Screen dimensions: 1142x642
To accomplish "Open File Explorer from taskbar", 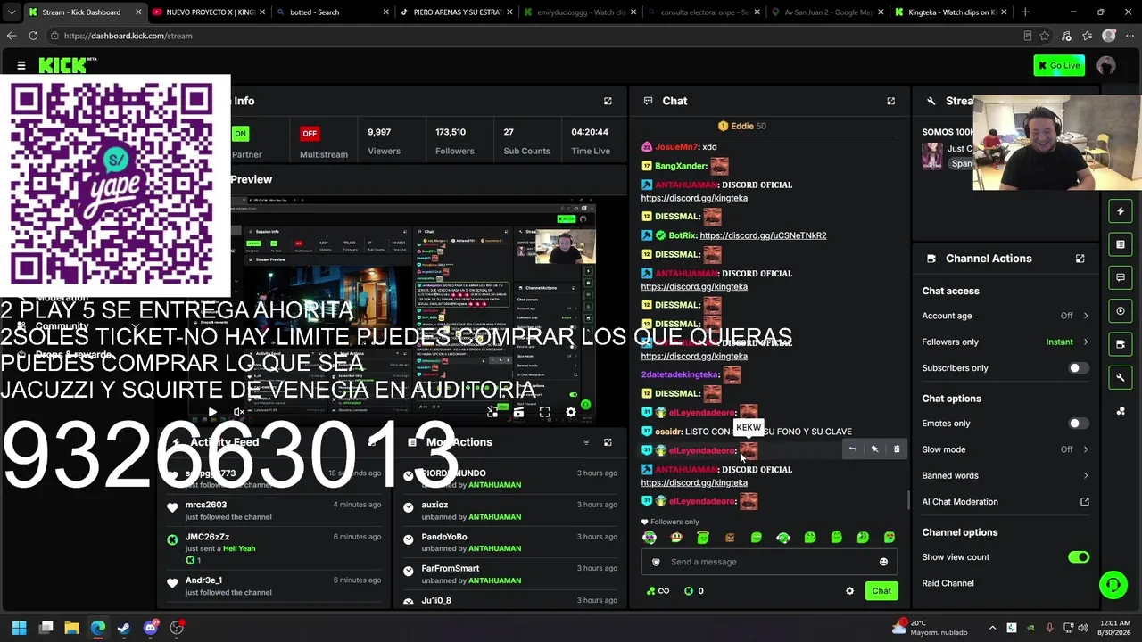I will coord(71,628).
